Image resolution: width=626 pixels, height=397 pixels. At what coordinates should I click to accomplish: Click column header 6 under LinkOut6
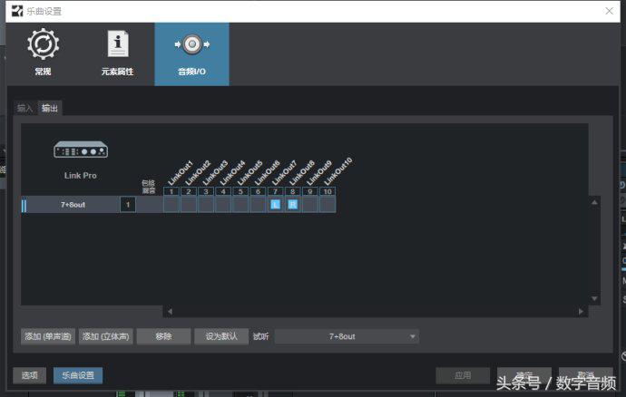pos(258,191)
